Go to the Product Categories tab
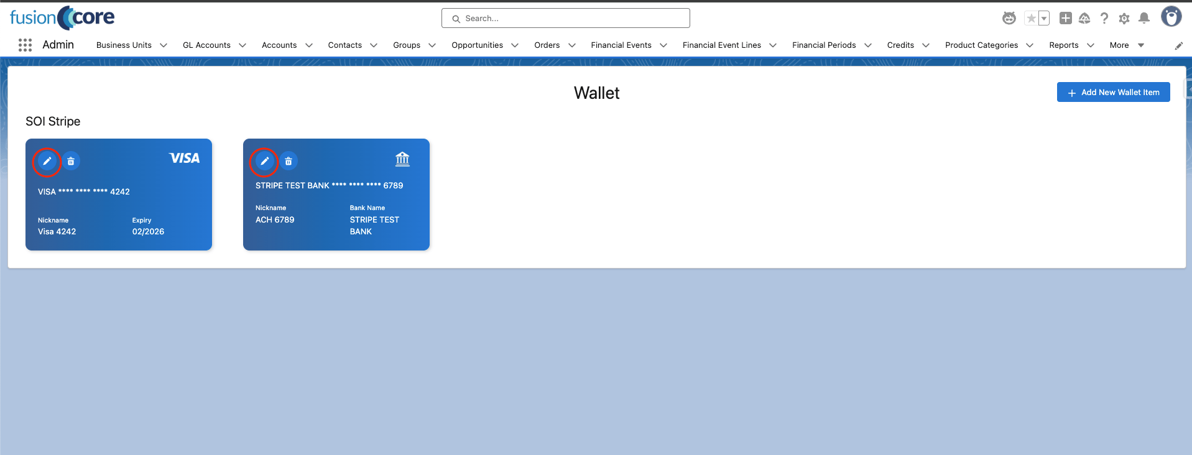 pyautogui.click(x=982, y=45)
